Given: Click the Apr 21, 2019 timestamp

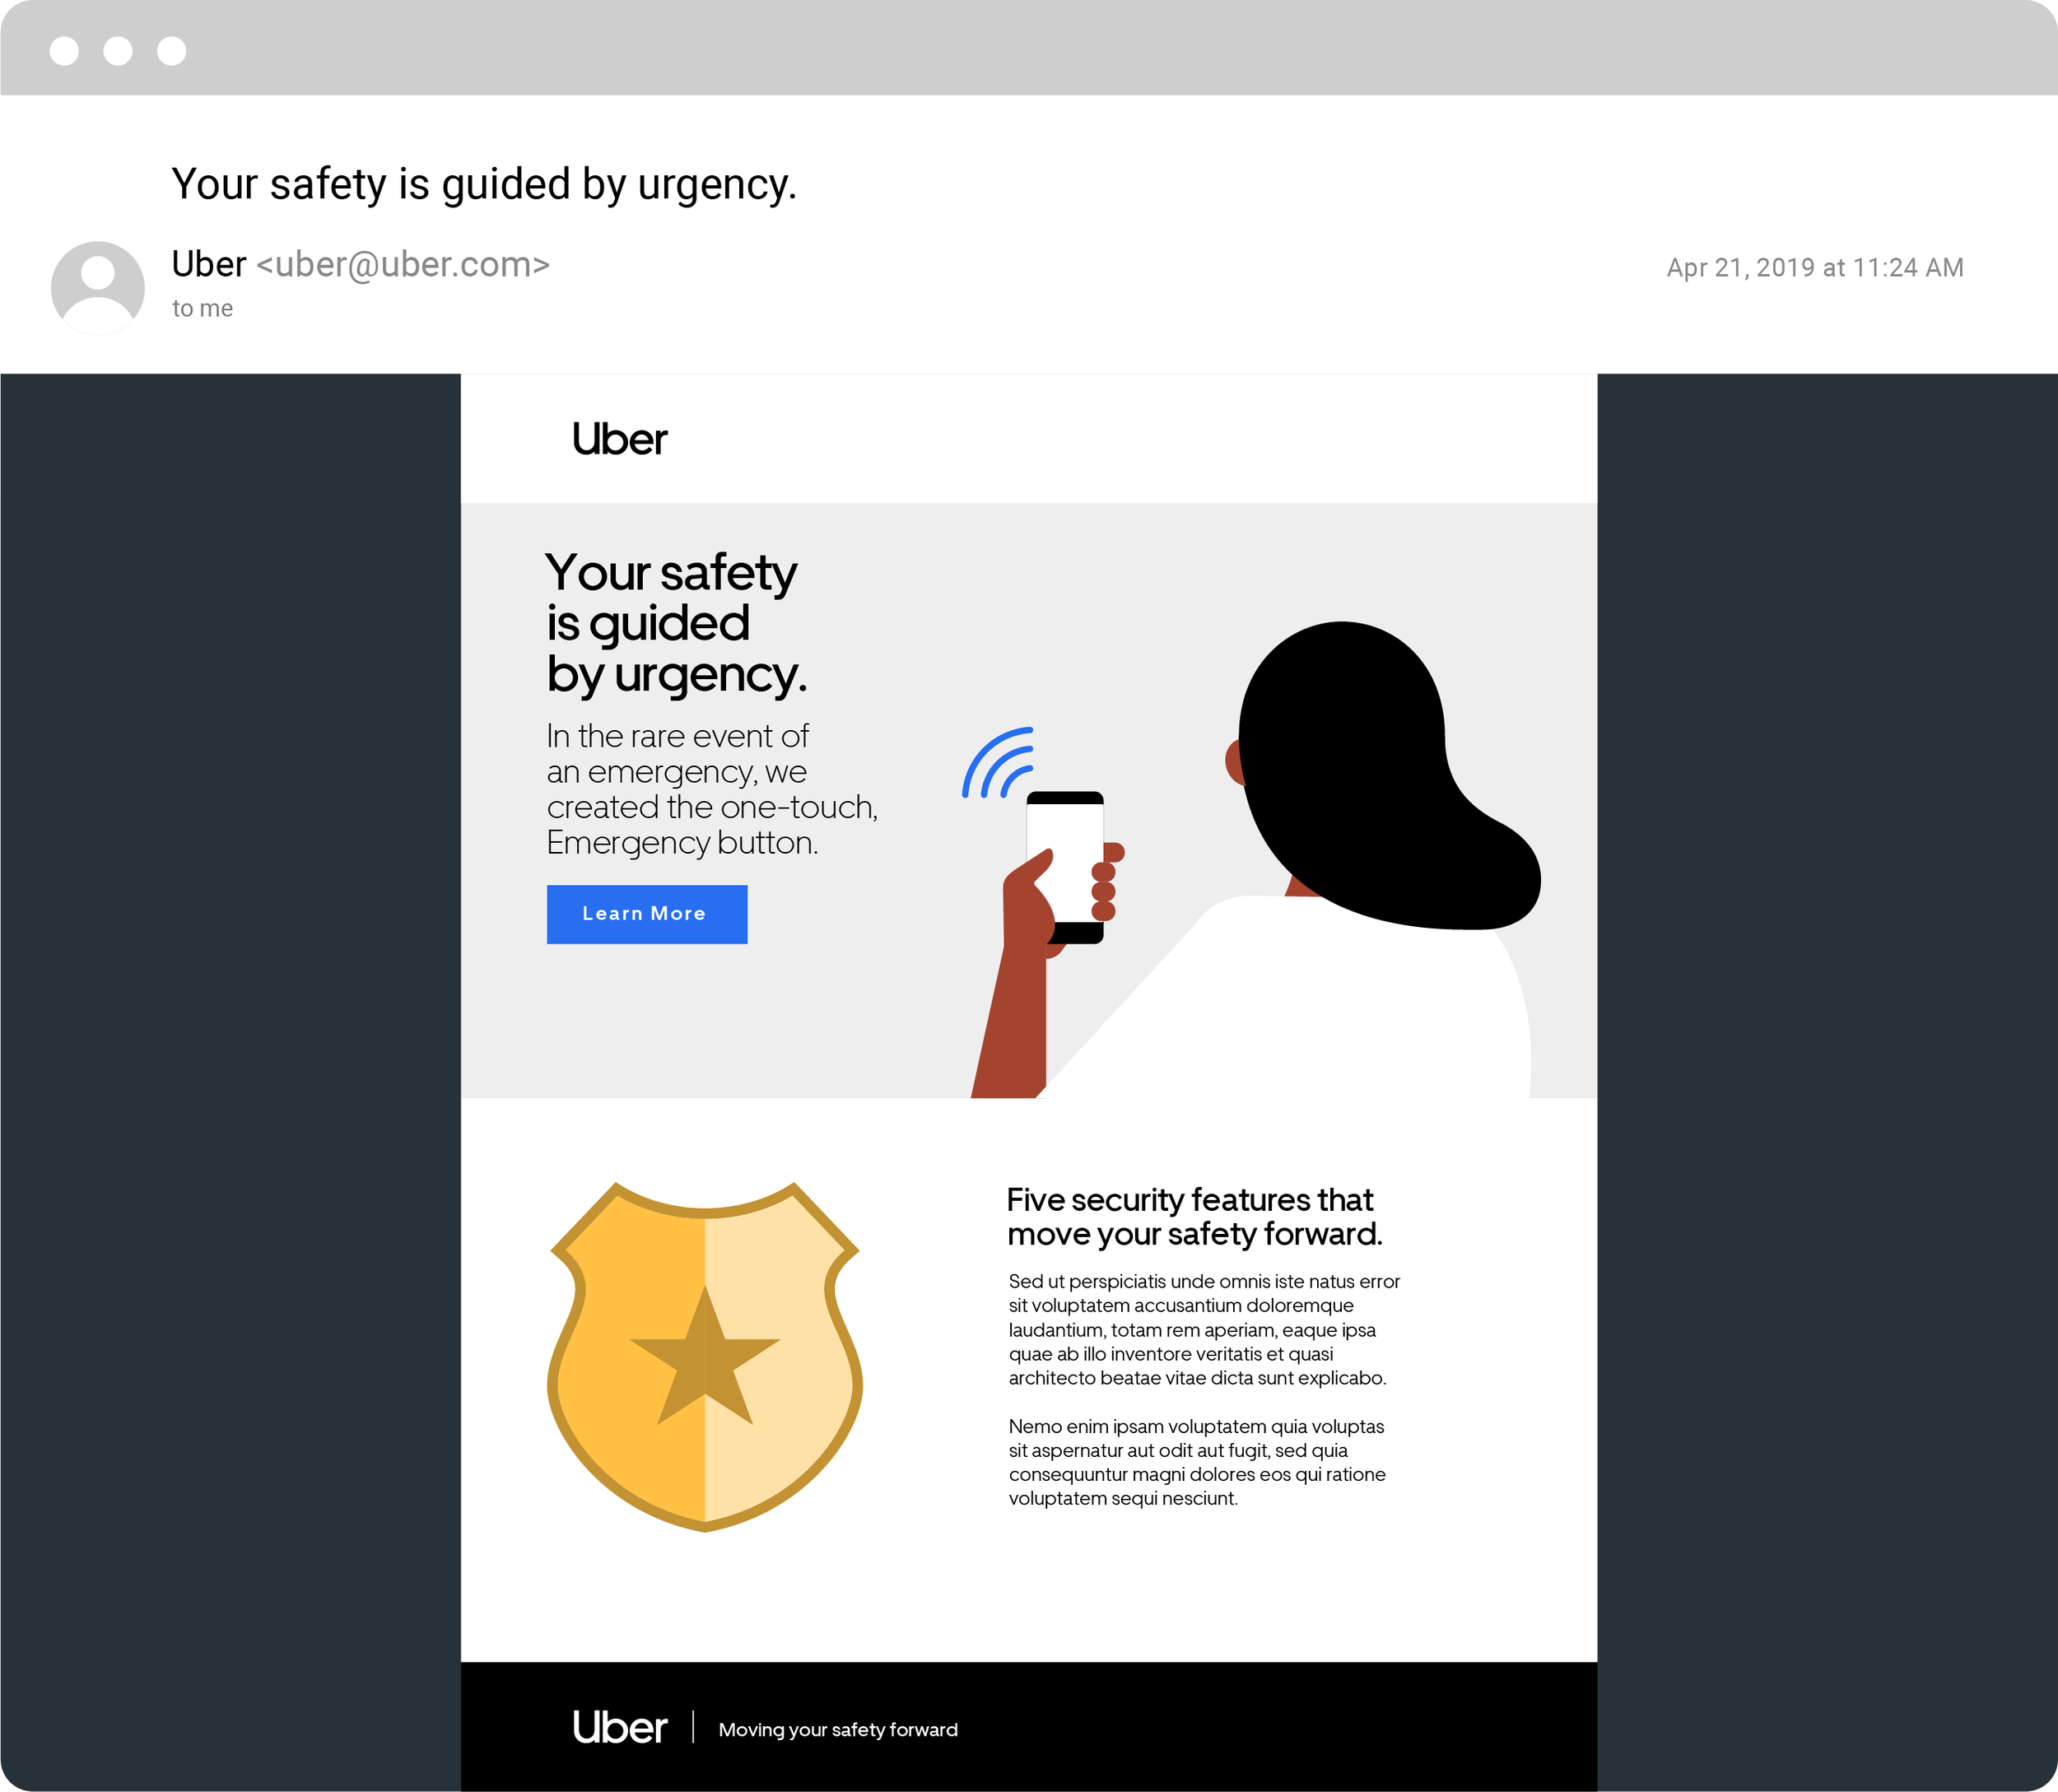Looking at the screenshot, I should click(1815, 268).
